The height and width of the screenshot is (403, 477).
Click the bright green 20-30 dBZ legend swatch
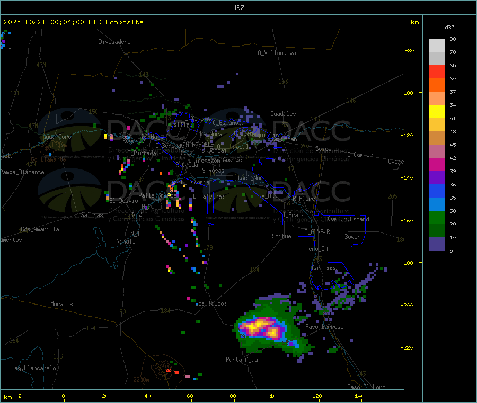(437, 217)
